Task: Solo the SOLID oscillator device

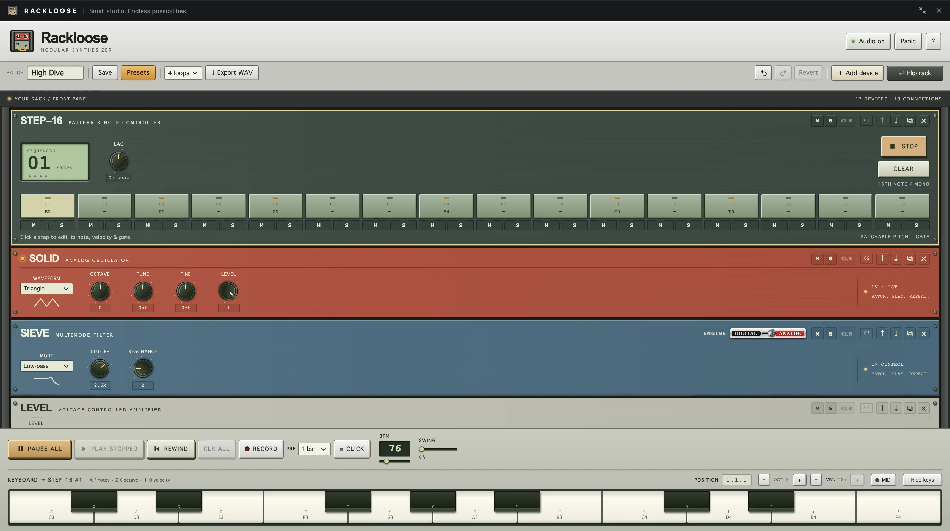Action: [830, 259]
